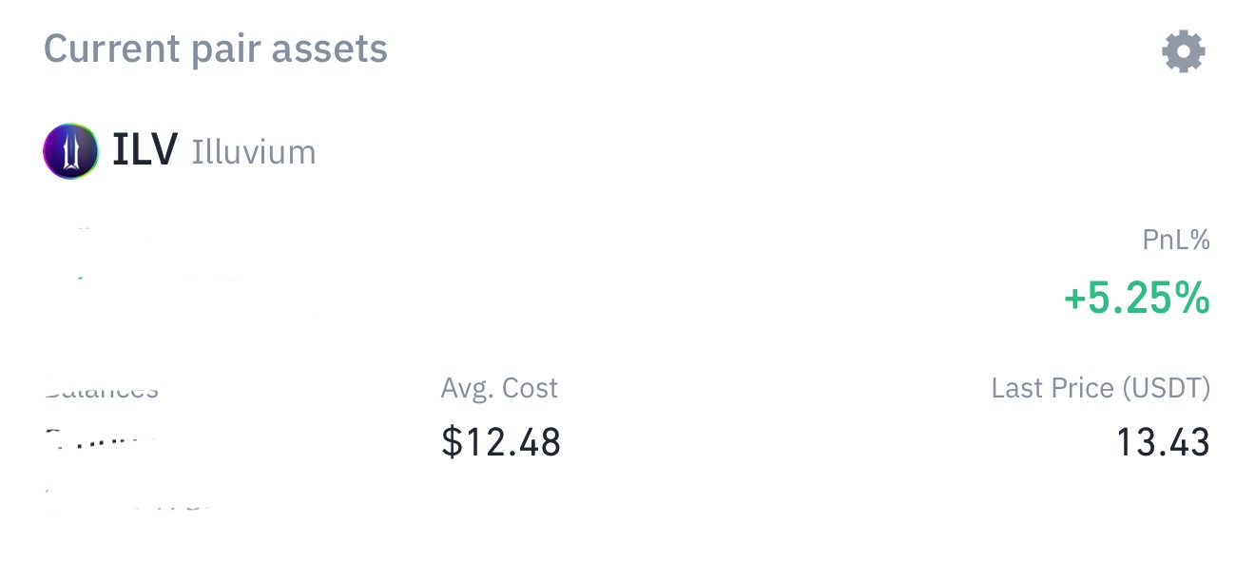Click the green +5.25% PnL value
Image resolution: width=1255 pixels, height=562 pixels.
(x=1136, y=300)
